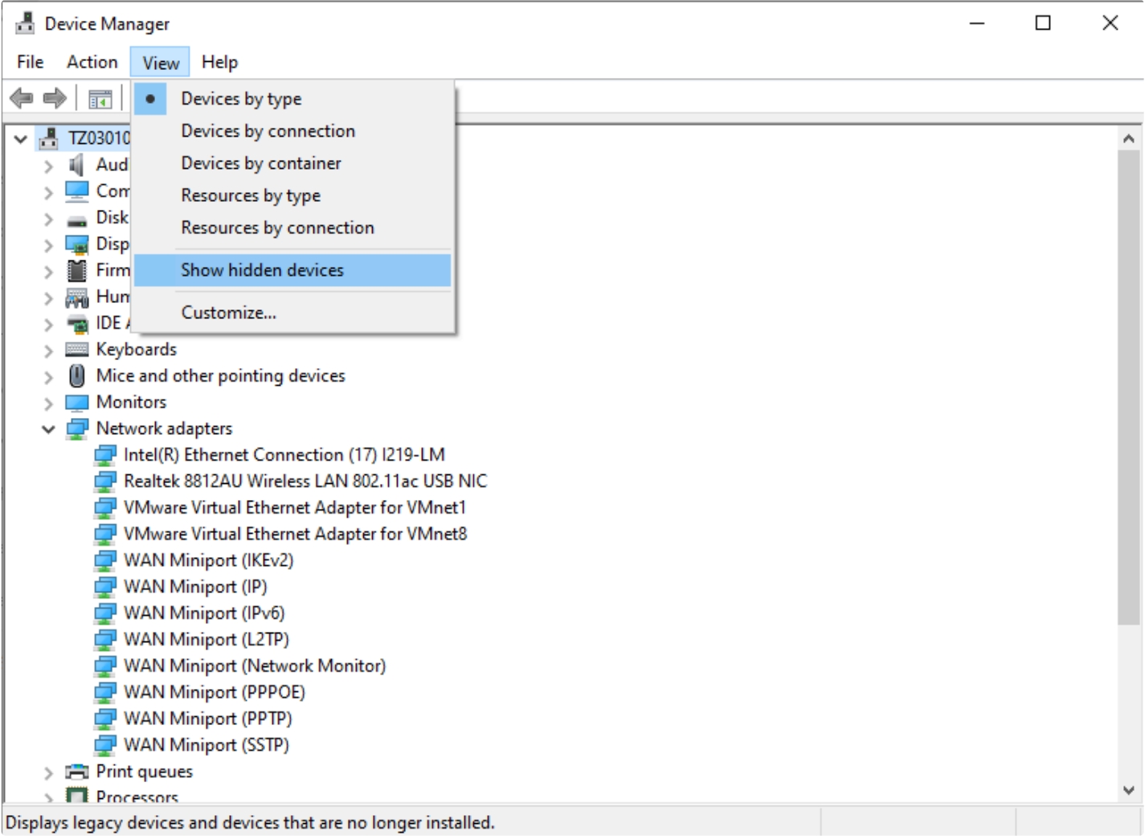
Task: Click the Intel Ethernet Connection adapter icon
Action: coord(105,456)
